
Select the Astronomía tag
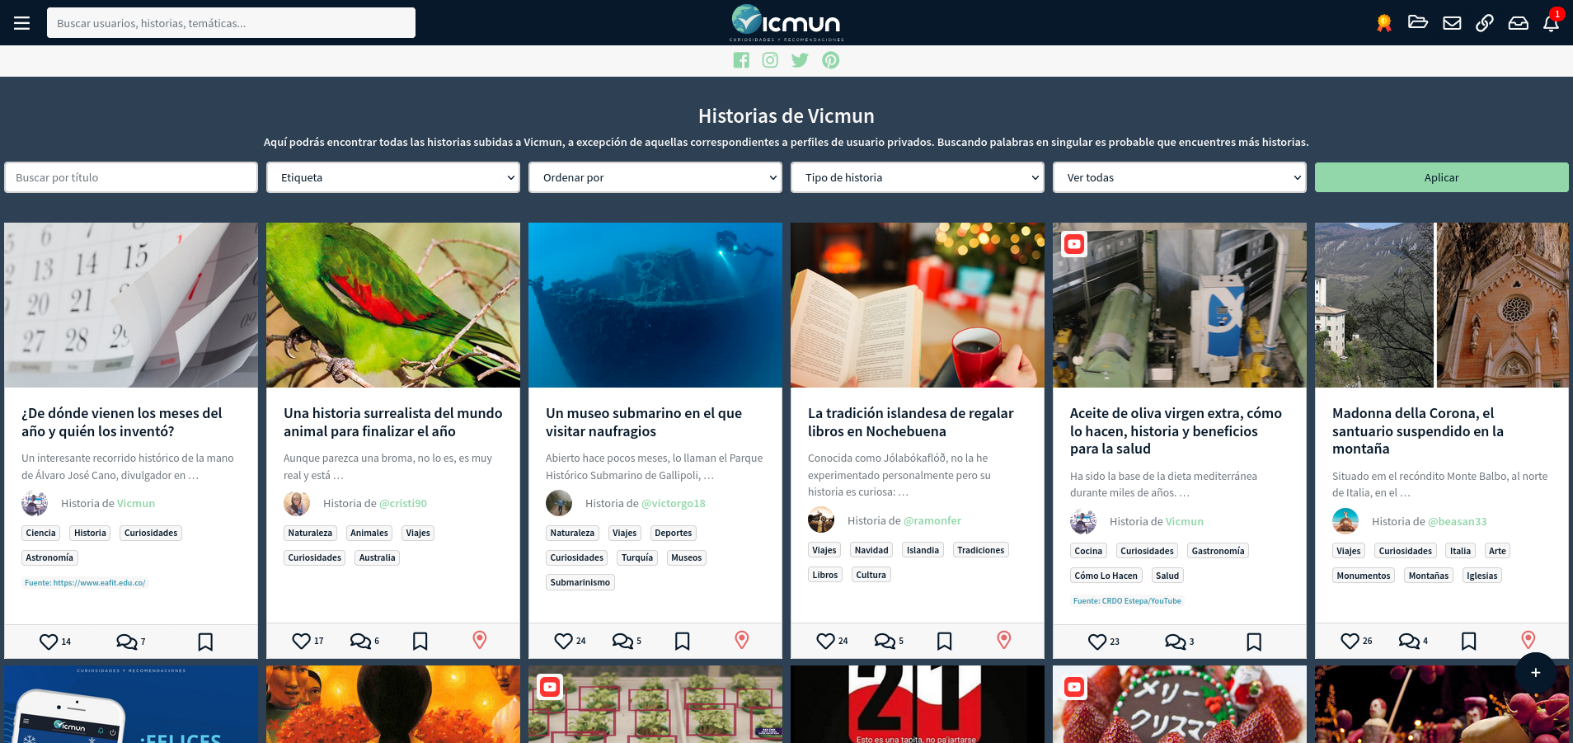point(49,557)
